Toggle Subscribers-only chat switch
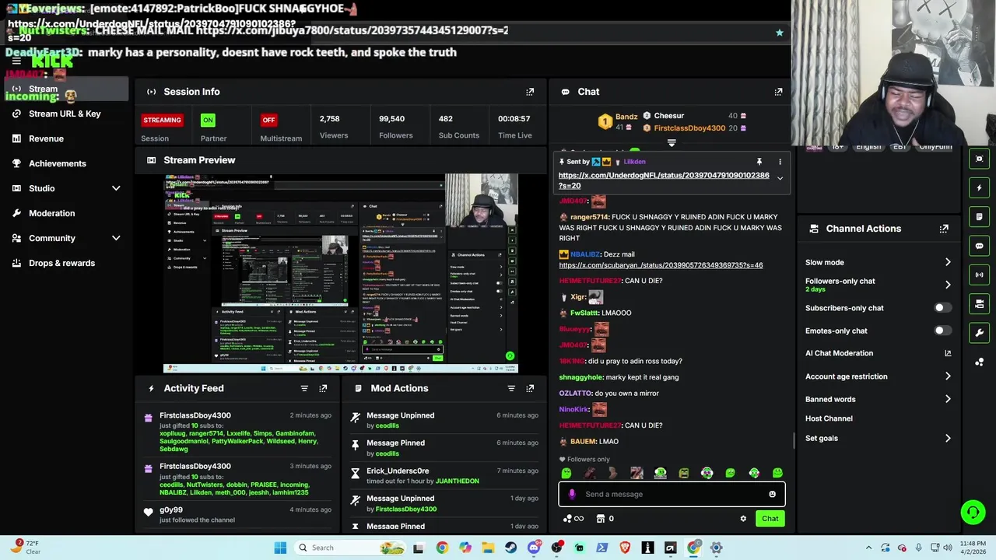The height and width of the screenshot is (560, 996). tap(942, 308)
